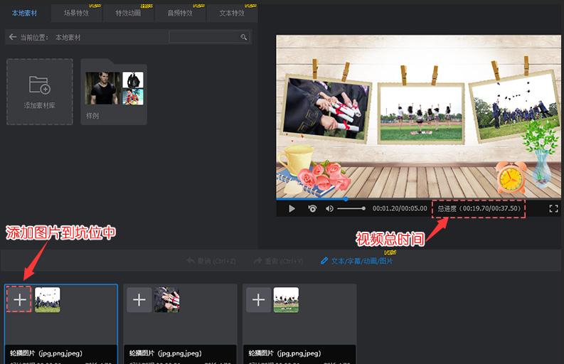Click the back arrow beside 当前位置
Viewport: 564px width, 364px height.
[x=12, y=37]
